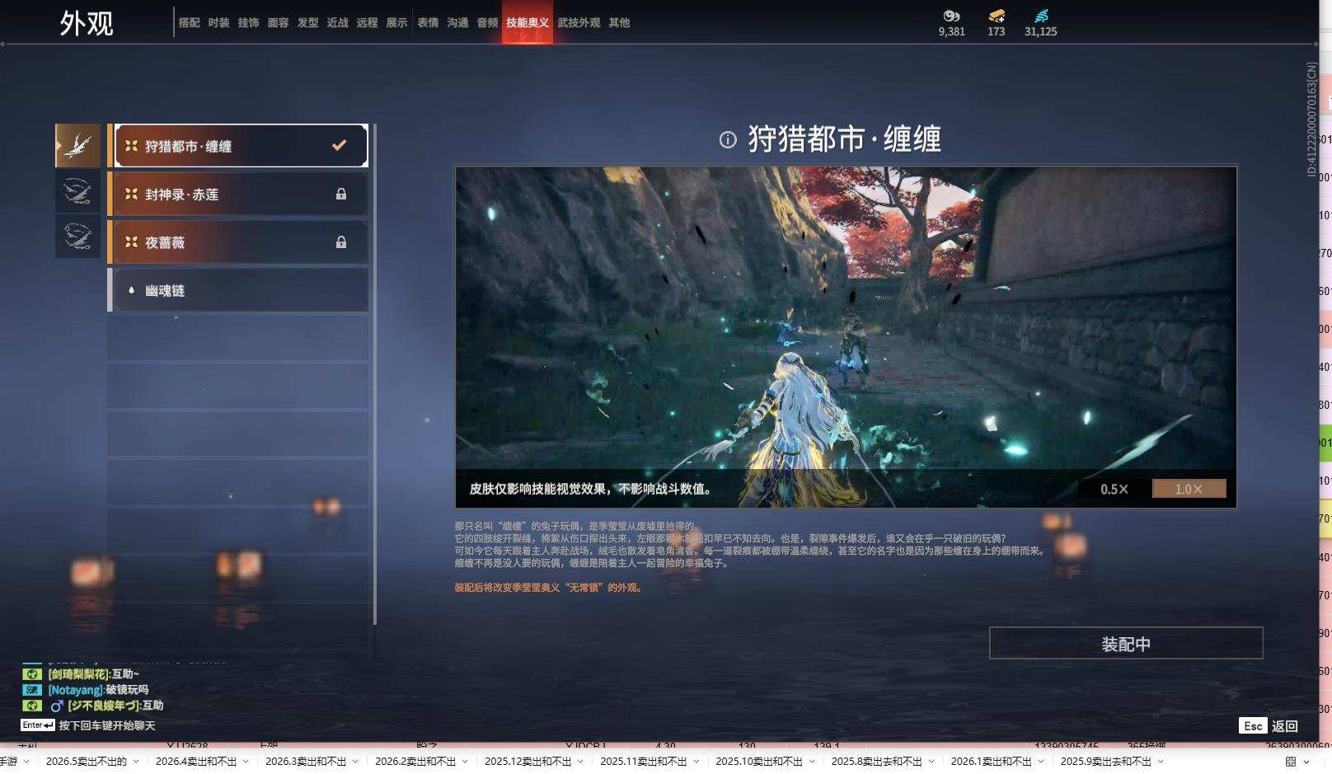The width and height of the screenshot is (1332, 774).
Task: Select the default 幽魂链 skin
Action: coord(238,290)
